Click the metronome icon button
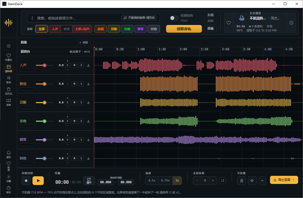The height and width of the screenshot is (198, 303). pyautogui.click(x=242, y=181)
